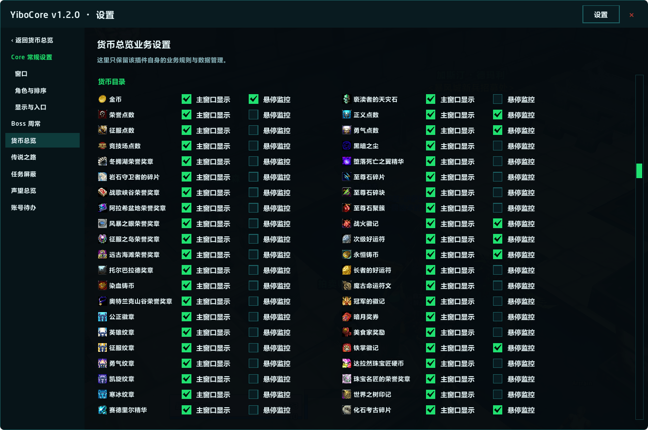
Task: Click the 化石考古碎片 icon
Action: click(347, 410)
